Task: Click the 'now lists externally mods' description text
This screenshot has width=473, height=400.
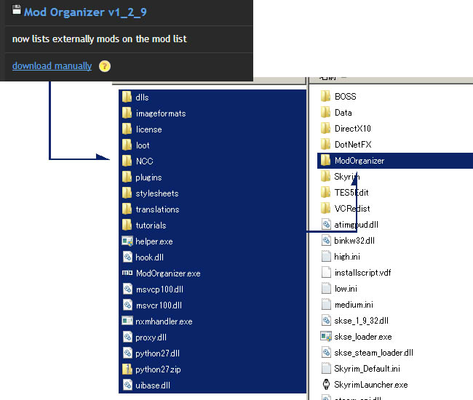Action: coord(99,39)
